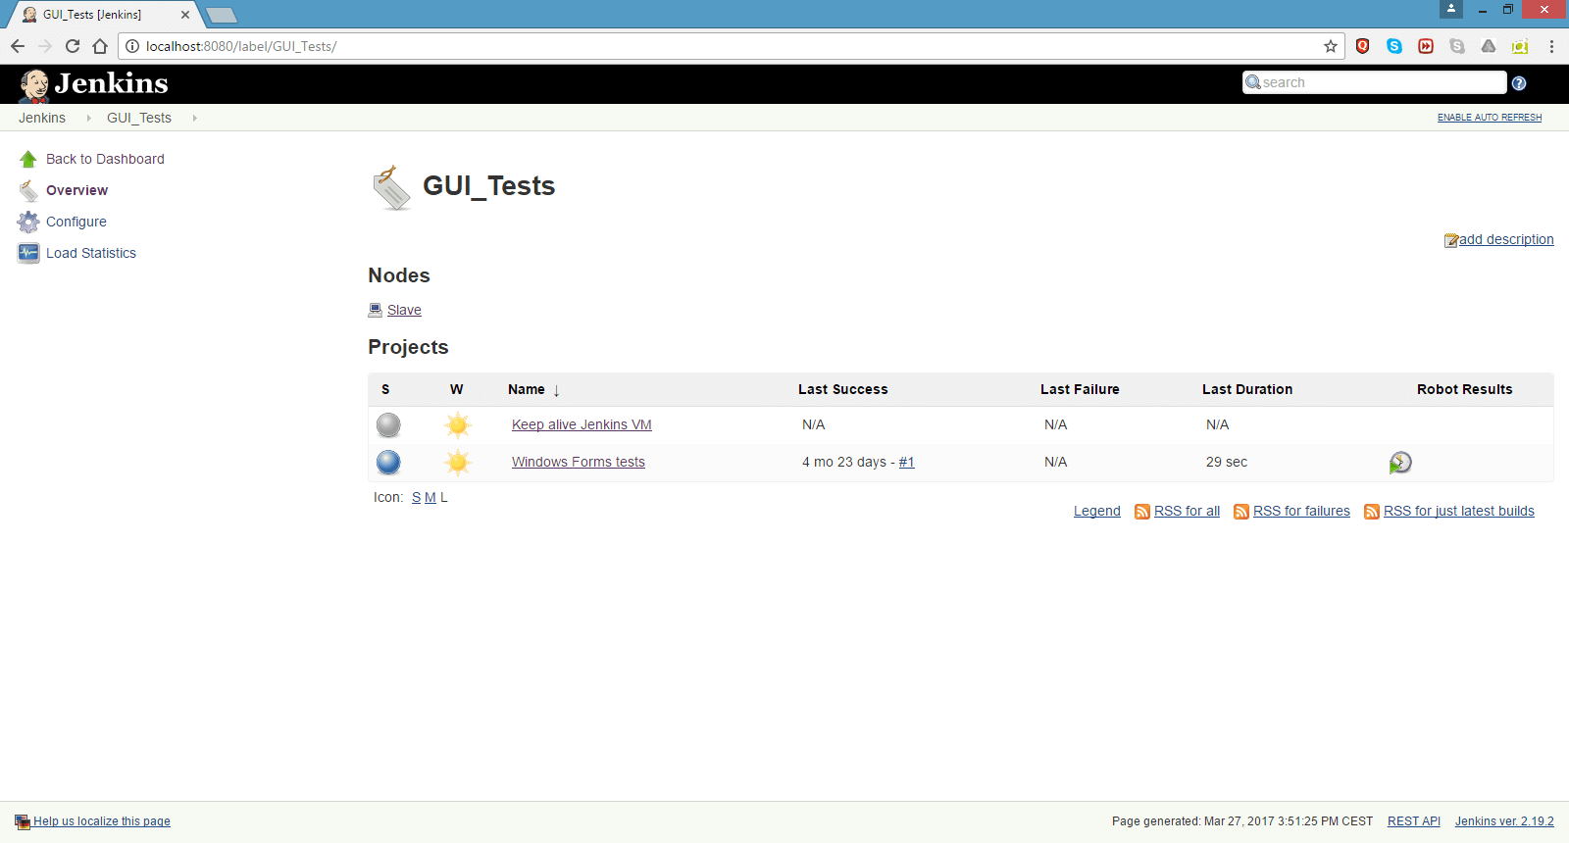The height and width of the screenshot is (843, 1569).
Task: Click the sunny weather icon for Windows Forms tests
Action: [x=457, y=462]
